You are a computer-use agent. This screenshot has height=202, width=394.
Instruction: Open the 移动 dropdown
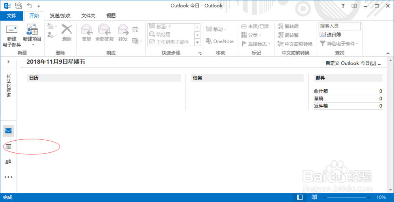216,29
